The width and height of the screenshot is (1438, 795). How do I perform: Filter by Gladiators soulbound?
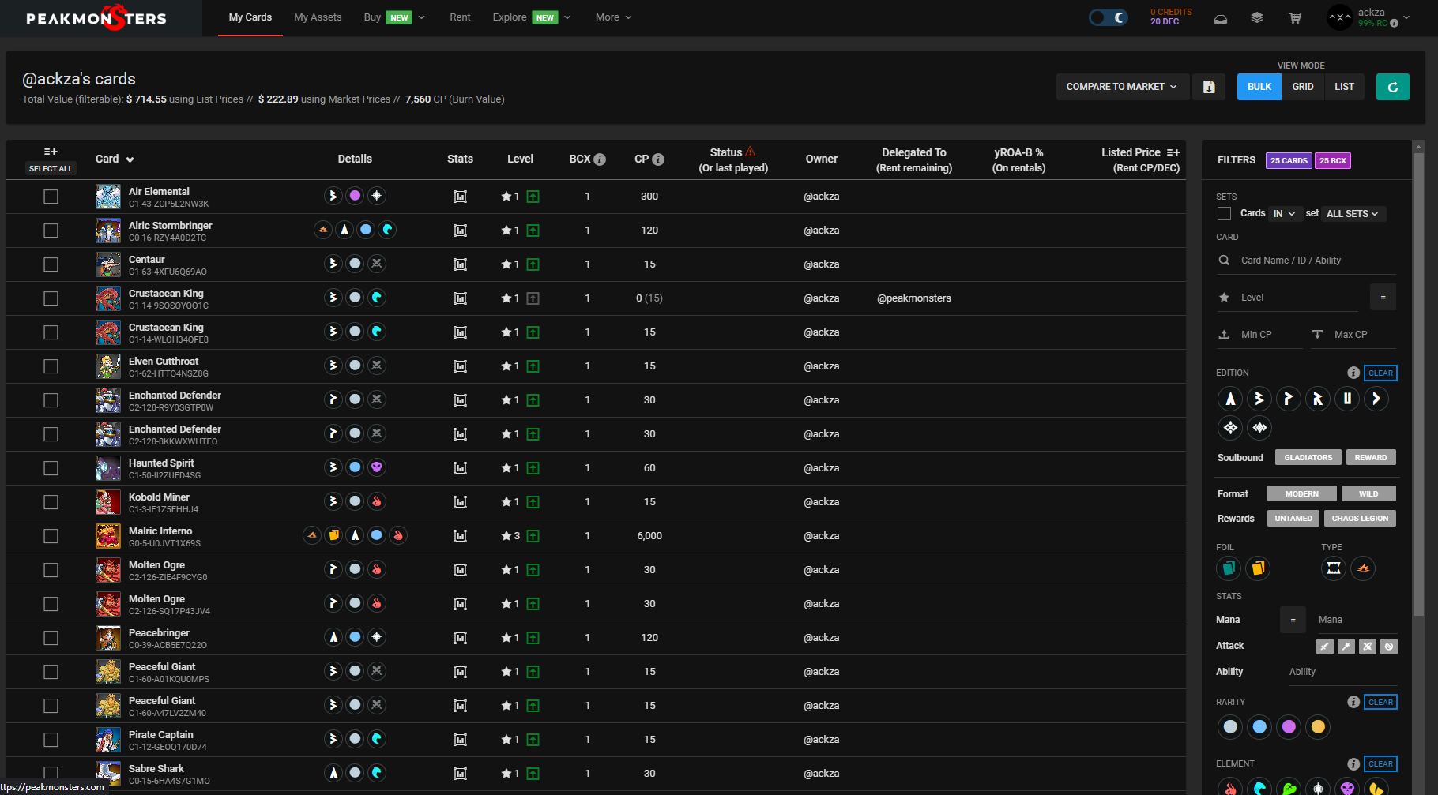(1308, 458)
